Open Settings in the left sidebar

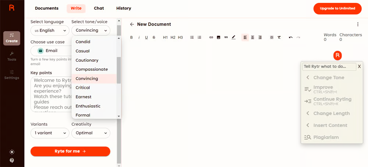(12, 75)
